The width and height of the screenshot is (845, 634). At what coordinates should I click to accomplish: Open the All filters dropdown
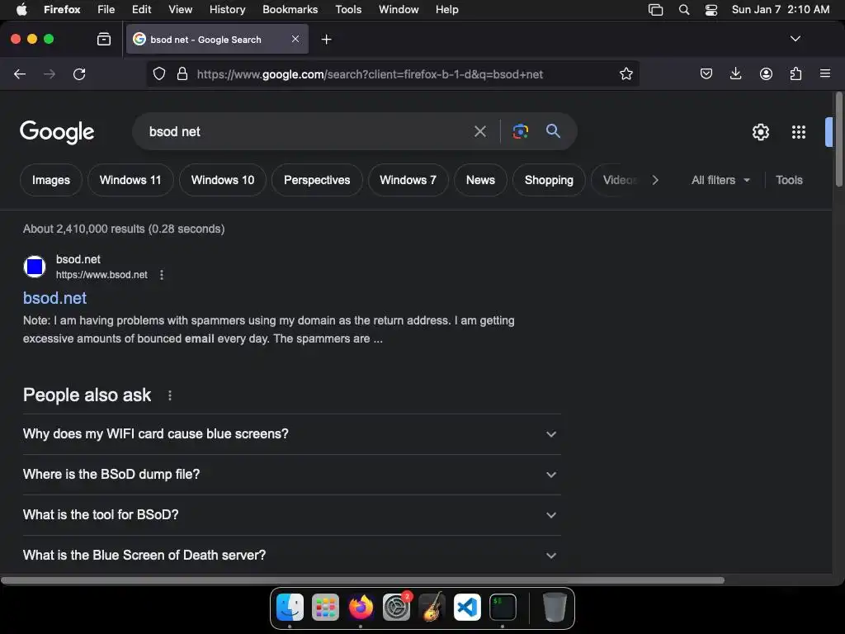point(720,180)
